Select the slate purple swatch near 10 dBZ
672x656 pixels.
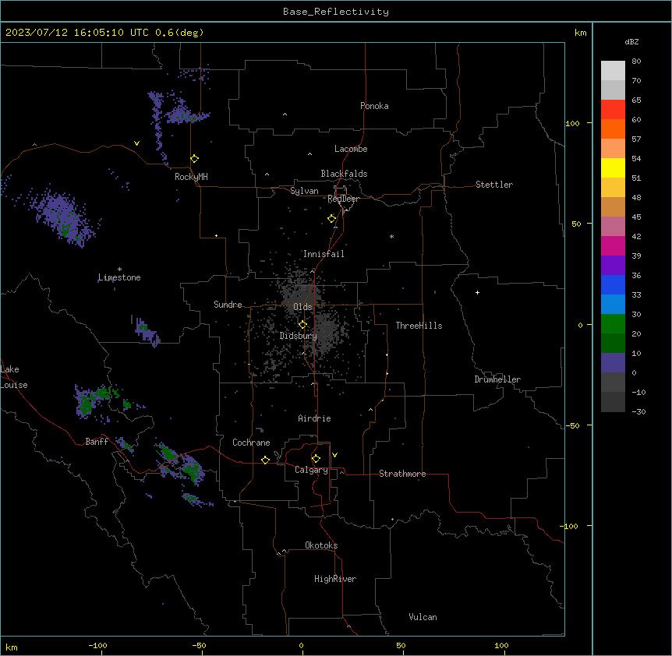(x=613, y=363)
